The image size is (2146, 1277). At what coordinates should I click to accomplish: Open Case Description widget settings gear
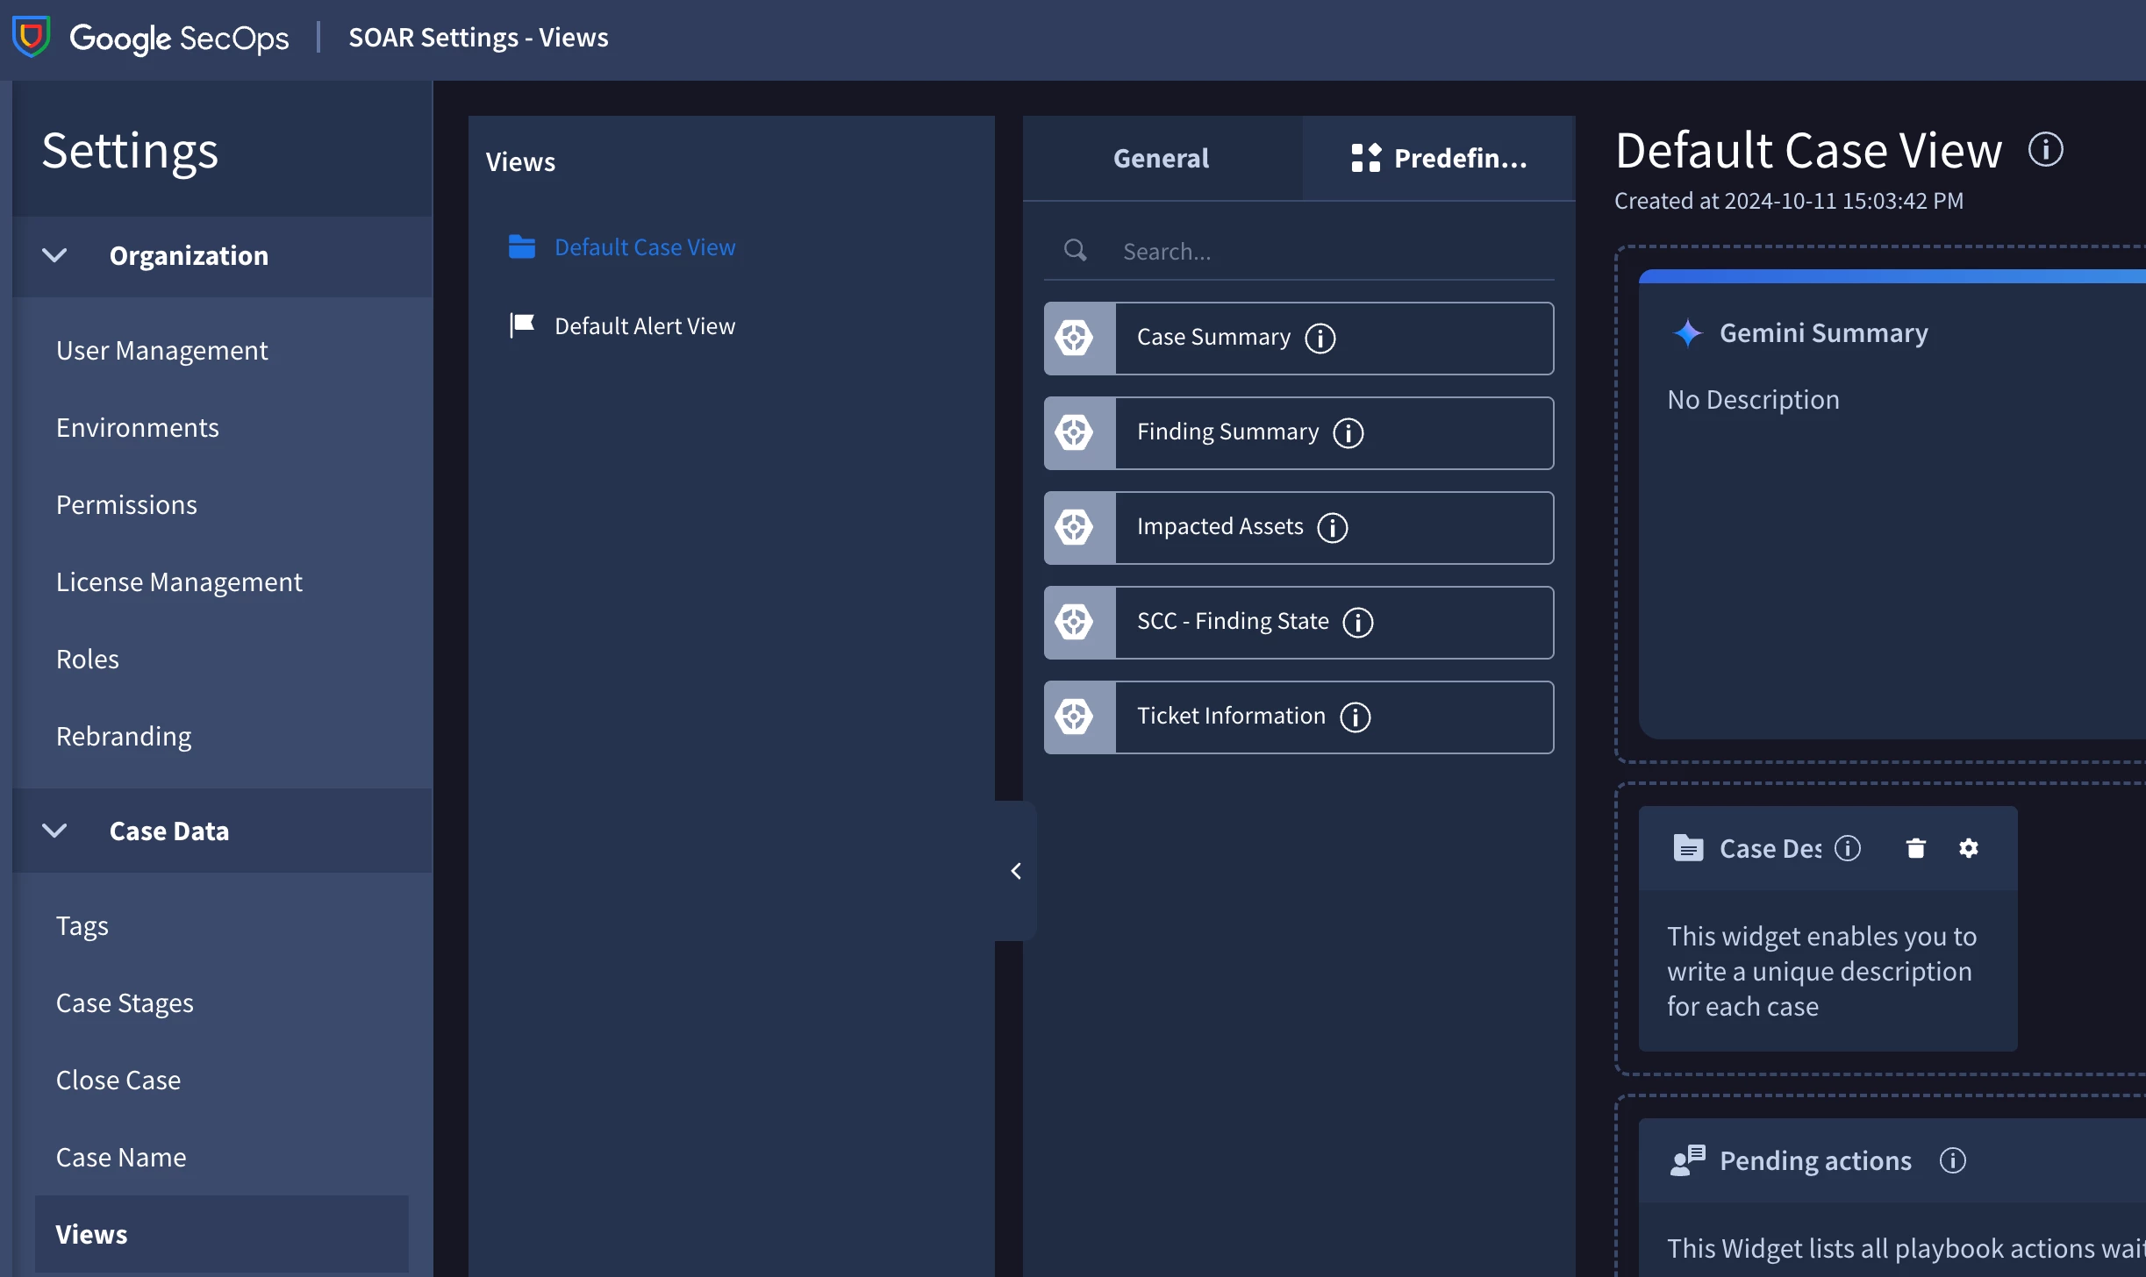pyautogui.click(x=1969, y=848)
